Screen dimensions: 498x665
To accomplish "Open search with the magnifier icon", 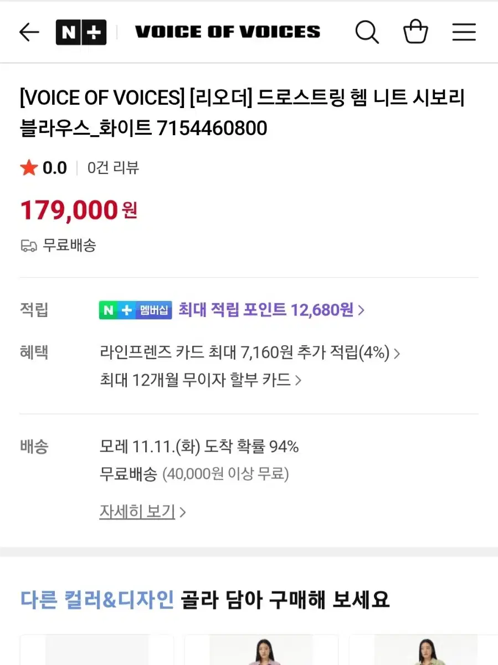I will tap(367, 32).
